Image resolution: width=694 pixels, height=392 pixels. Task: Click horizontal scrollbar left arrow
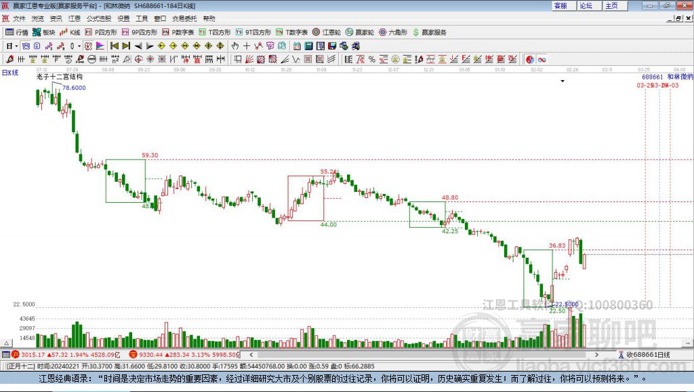click(251, 354)
